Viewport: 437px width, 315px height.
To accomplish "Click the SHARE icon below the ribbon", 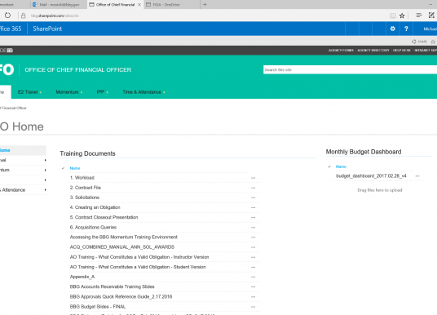I will pyautogui.click(x=419, y=42).
